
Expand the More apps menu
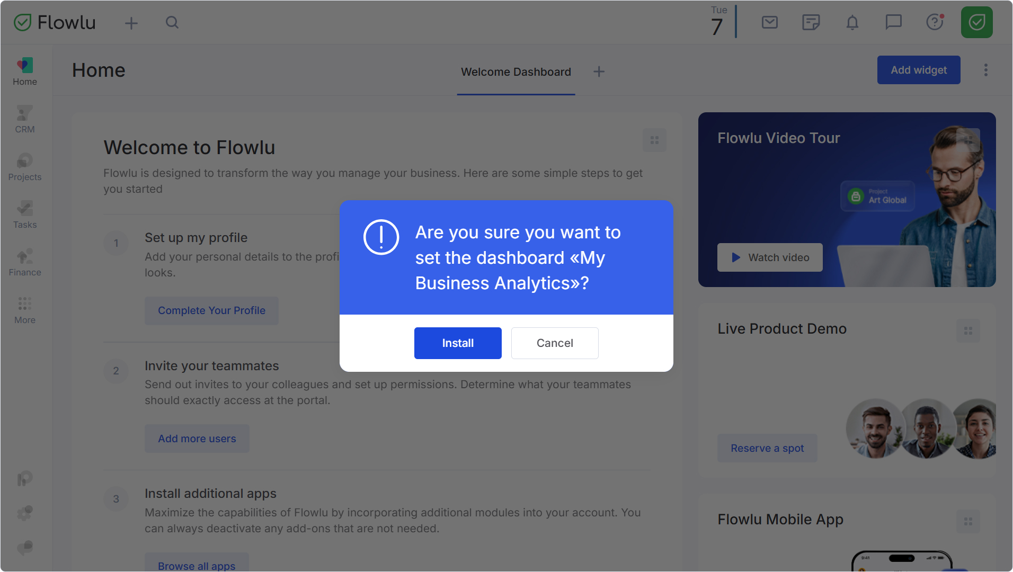pos(25,310)
